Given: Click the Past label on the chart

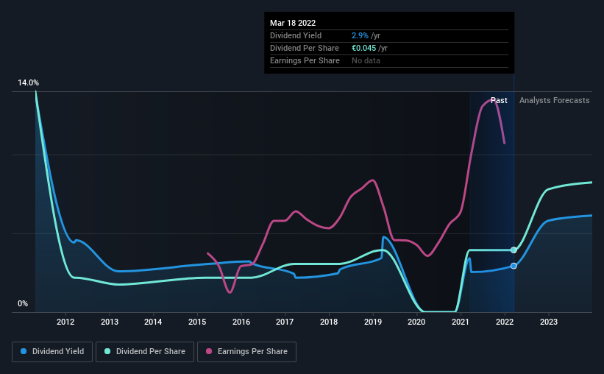Looking at the screenshot, I should [x=499, y=100].
